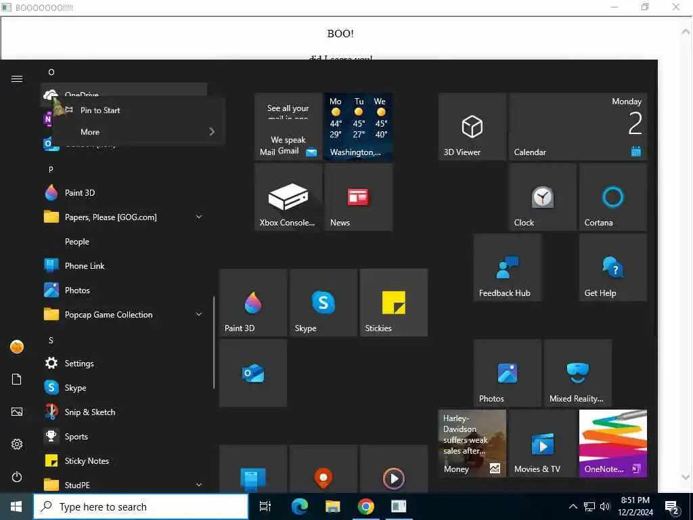Open the Feedback Hub tile

click(x=508, y=267)
